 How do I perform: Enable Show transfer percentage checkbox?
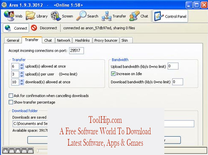point(11,102)
